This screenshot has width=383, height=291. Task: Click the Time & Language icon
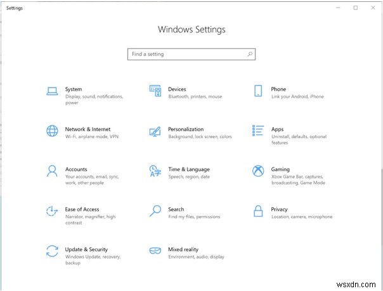155,171
